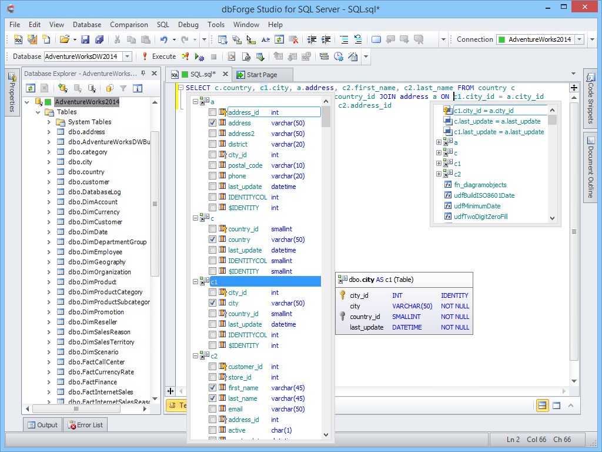Expand the dbo.customer table node
The image size is (602, 452).
[49, 182]
